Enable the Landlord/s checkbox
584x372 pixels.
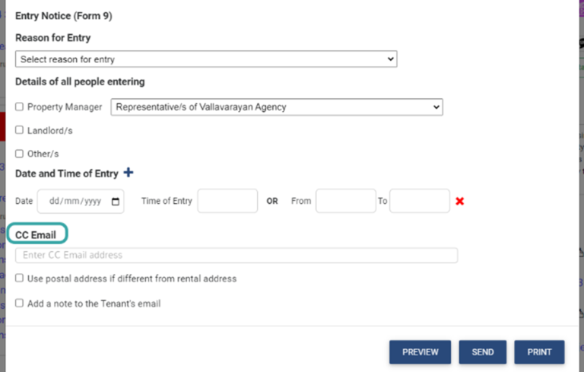20,130
